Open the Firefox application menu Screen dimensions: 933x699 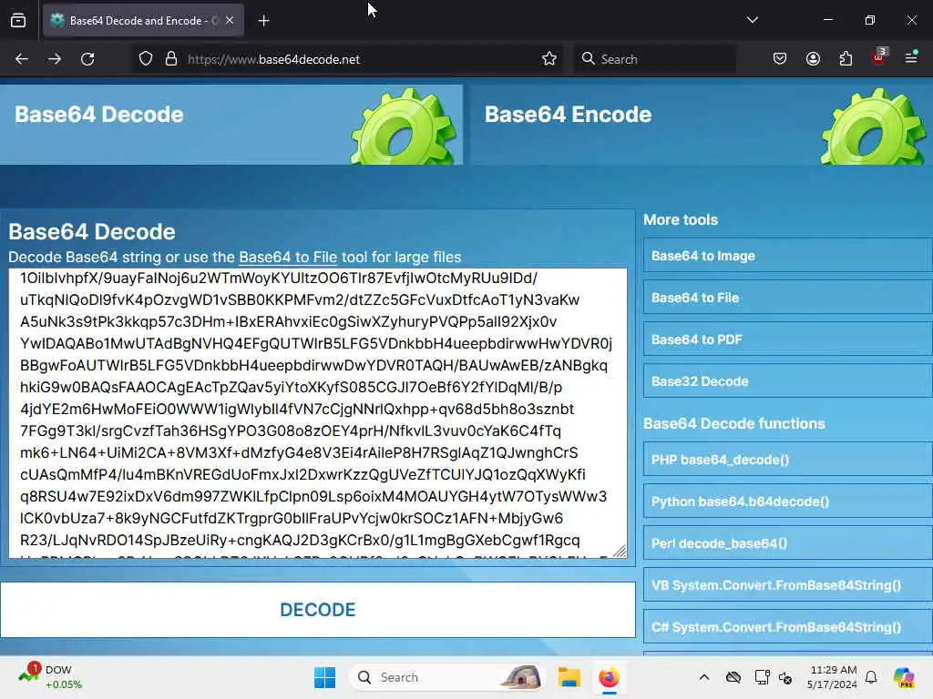tap(911, 57)
